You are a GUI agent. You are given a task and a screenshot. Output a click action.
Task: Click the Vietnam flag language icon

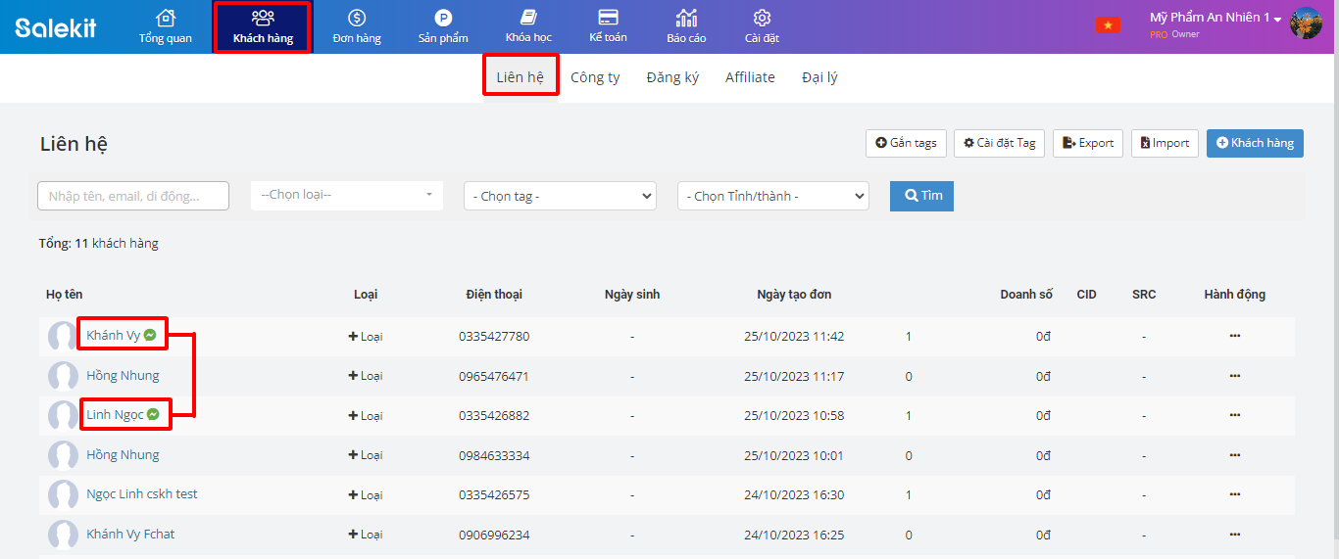(x=1108, y=25)
